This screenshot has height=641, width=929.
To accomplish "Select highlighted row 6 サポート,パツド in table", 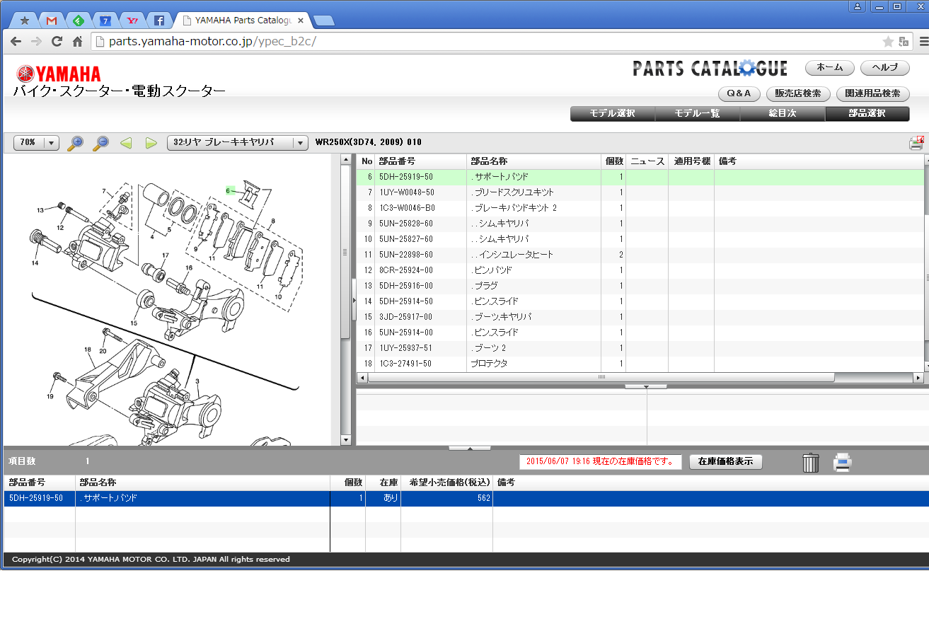I will click(640, 177).
